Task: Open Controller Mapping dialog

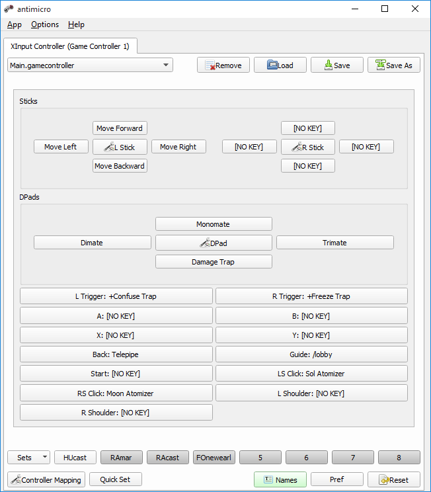Action: pos(46,479)
